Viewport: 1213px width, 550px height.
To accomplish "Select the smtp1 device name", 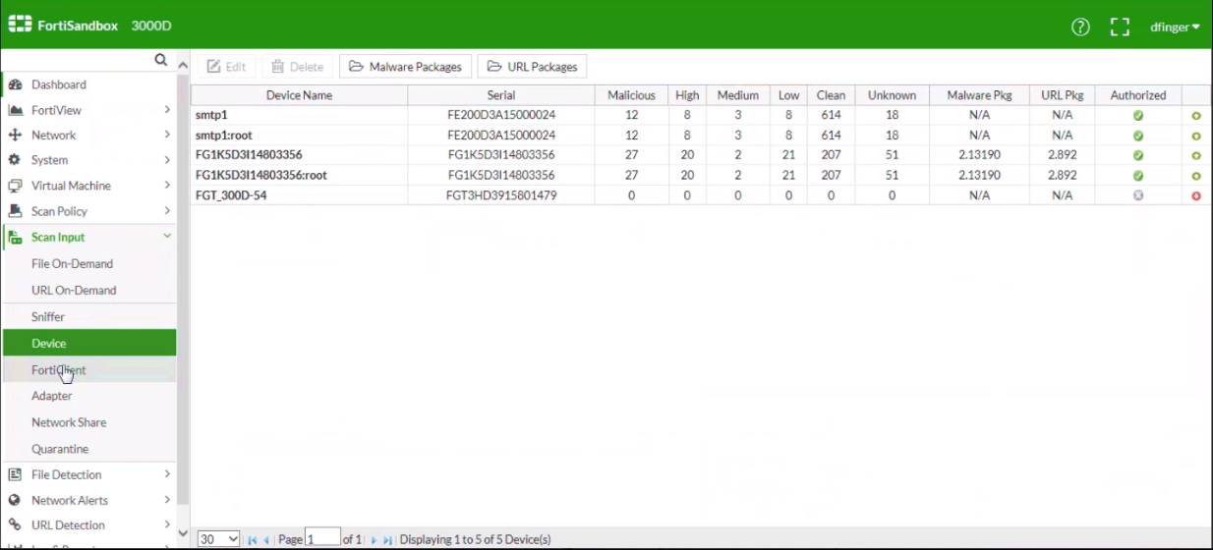I will point(211,115).
